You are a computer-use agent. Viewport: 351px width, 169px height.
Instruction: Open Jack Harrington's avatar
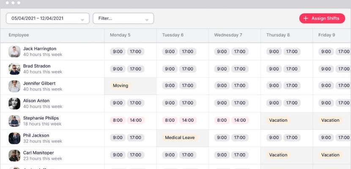tap(14, 52)
